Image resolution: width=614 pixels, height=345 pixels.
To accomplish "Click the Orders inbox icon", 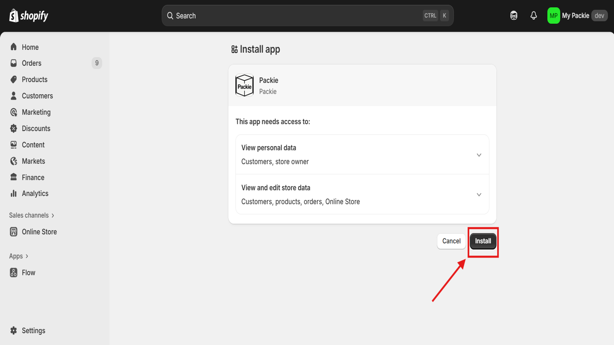I will [x=14, y=63].
